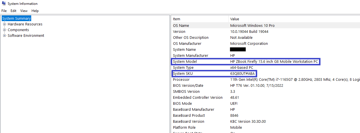Viewport: 360px width, 133px height.
Task: Expand the Software Environment node
Action: click(5, 36)
